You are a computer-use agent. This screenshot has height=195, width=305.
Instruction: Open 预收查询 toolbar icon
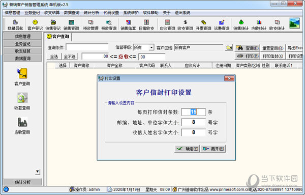coord(109,24)
